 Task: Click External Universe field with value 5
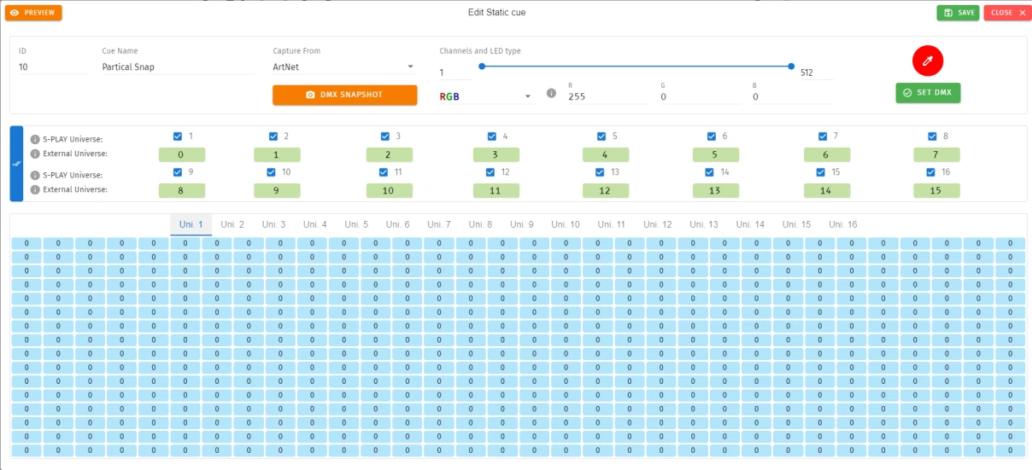click(716, 154)
